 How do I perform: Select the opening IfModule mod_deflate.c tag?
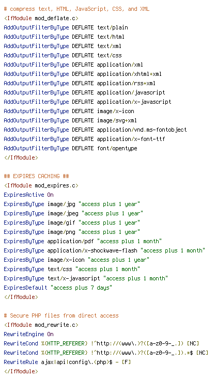pos(41,19)
